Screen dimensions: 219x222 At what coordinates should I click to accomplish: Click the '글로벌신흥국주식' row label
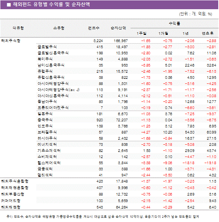53,53
